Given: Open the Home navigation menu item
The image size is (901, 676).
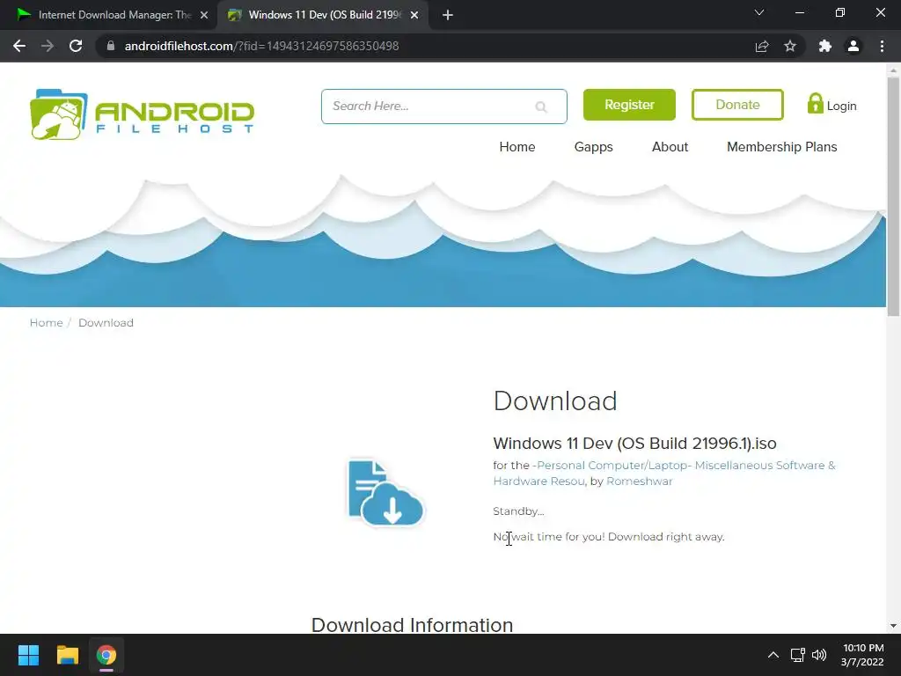Looking at the screenshot, I should [x=517, y=147].
